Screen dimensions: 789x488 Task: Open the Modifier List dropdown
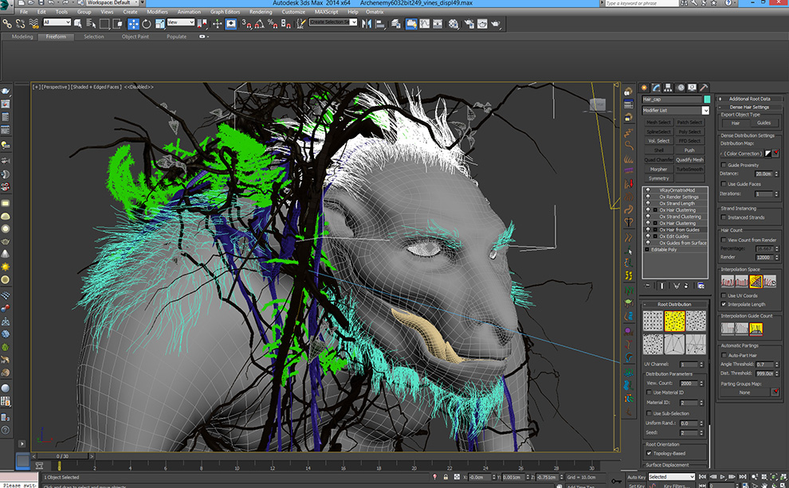pyautogui.click(x=705, y=111)
